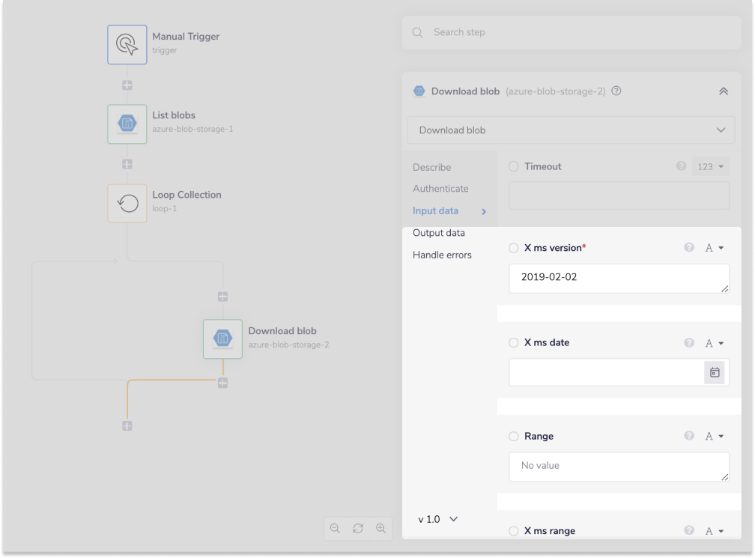Open the calendar picker in X ms date field

(x=715, y=372)
